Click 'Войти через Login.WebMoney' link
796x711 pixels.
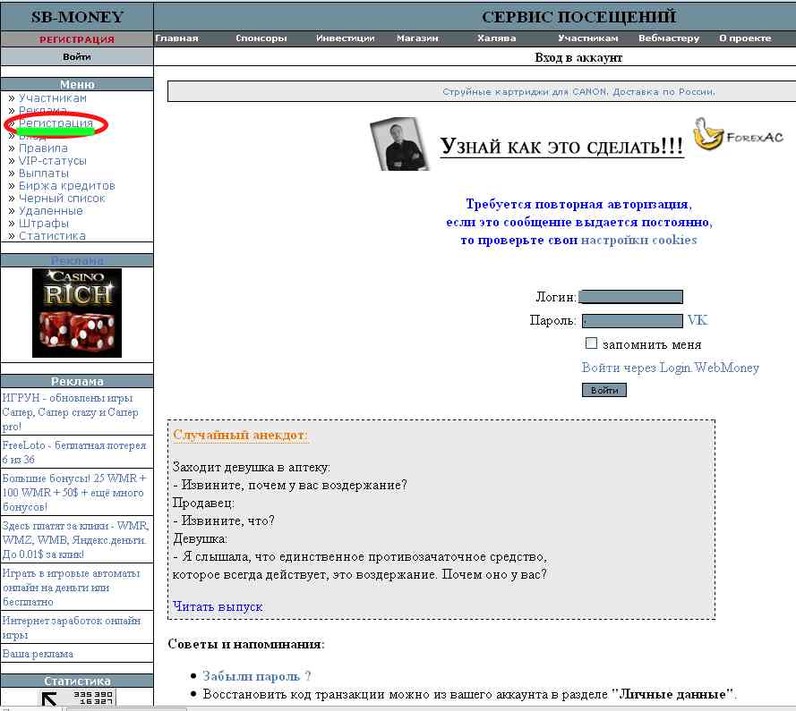[x=670, y=368]
